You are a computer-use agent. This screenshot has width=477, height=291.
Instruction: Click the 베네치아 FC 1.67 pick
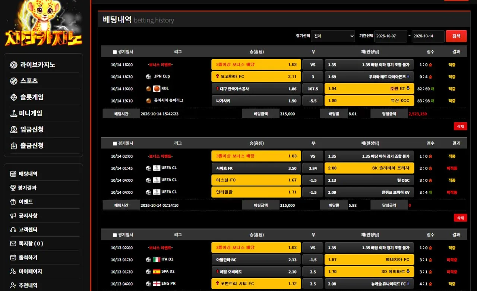[369, 260]
